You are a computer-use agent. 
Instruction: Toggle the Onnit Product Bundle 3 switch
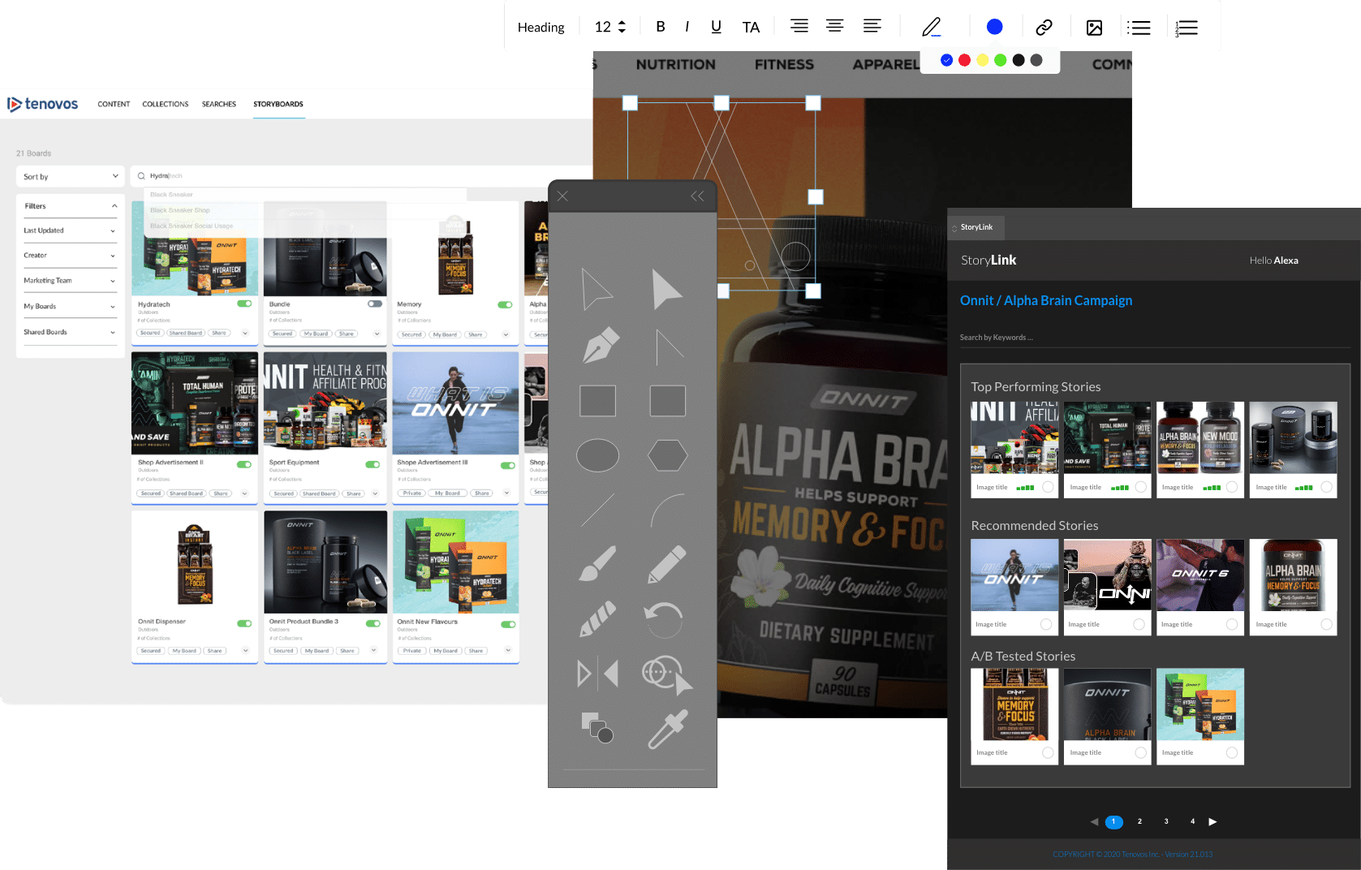[x=373, y=623]
